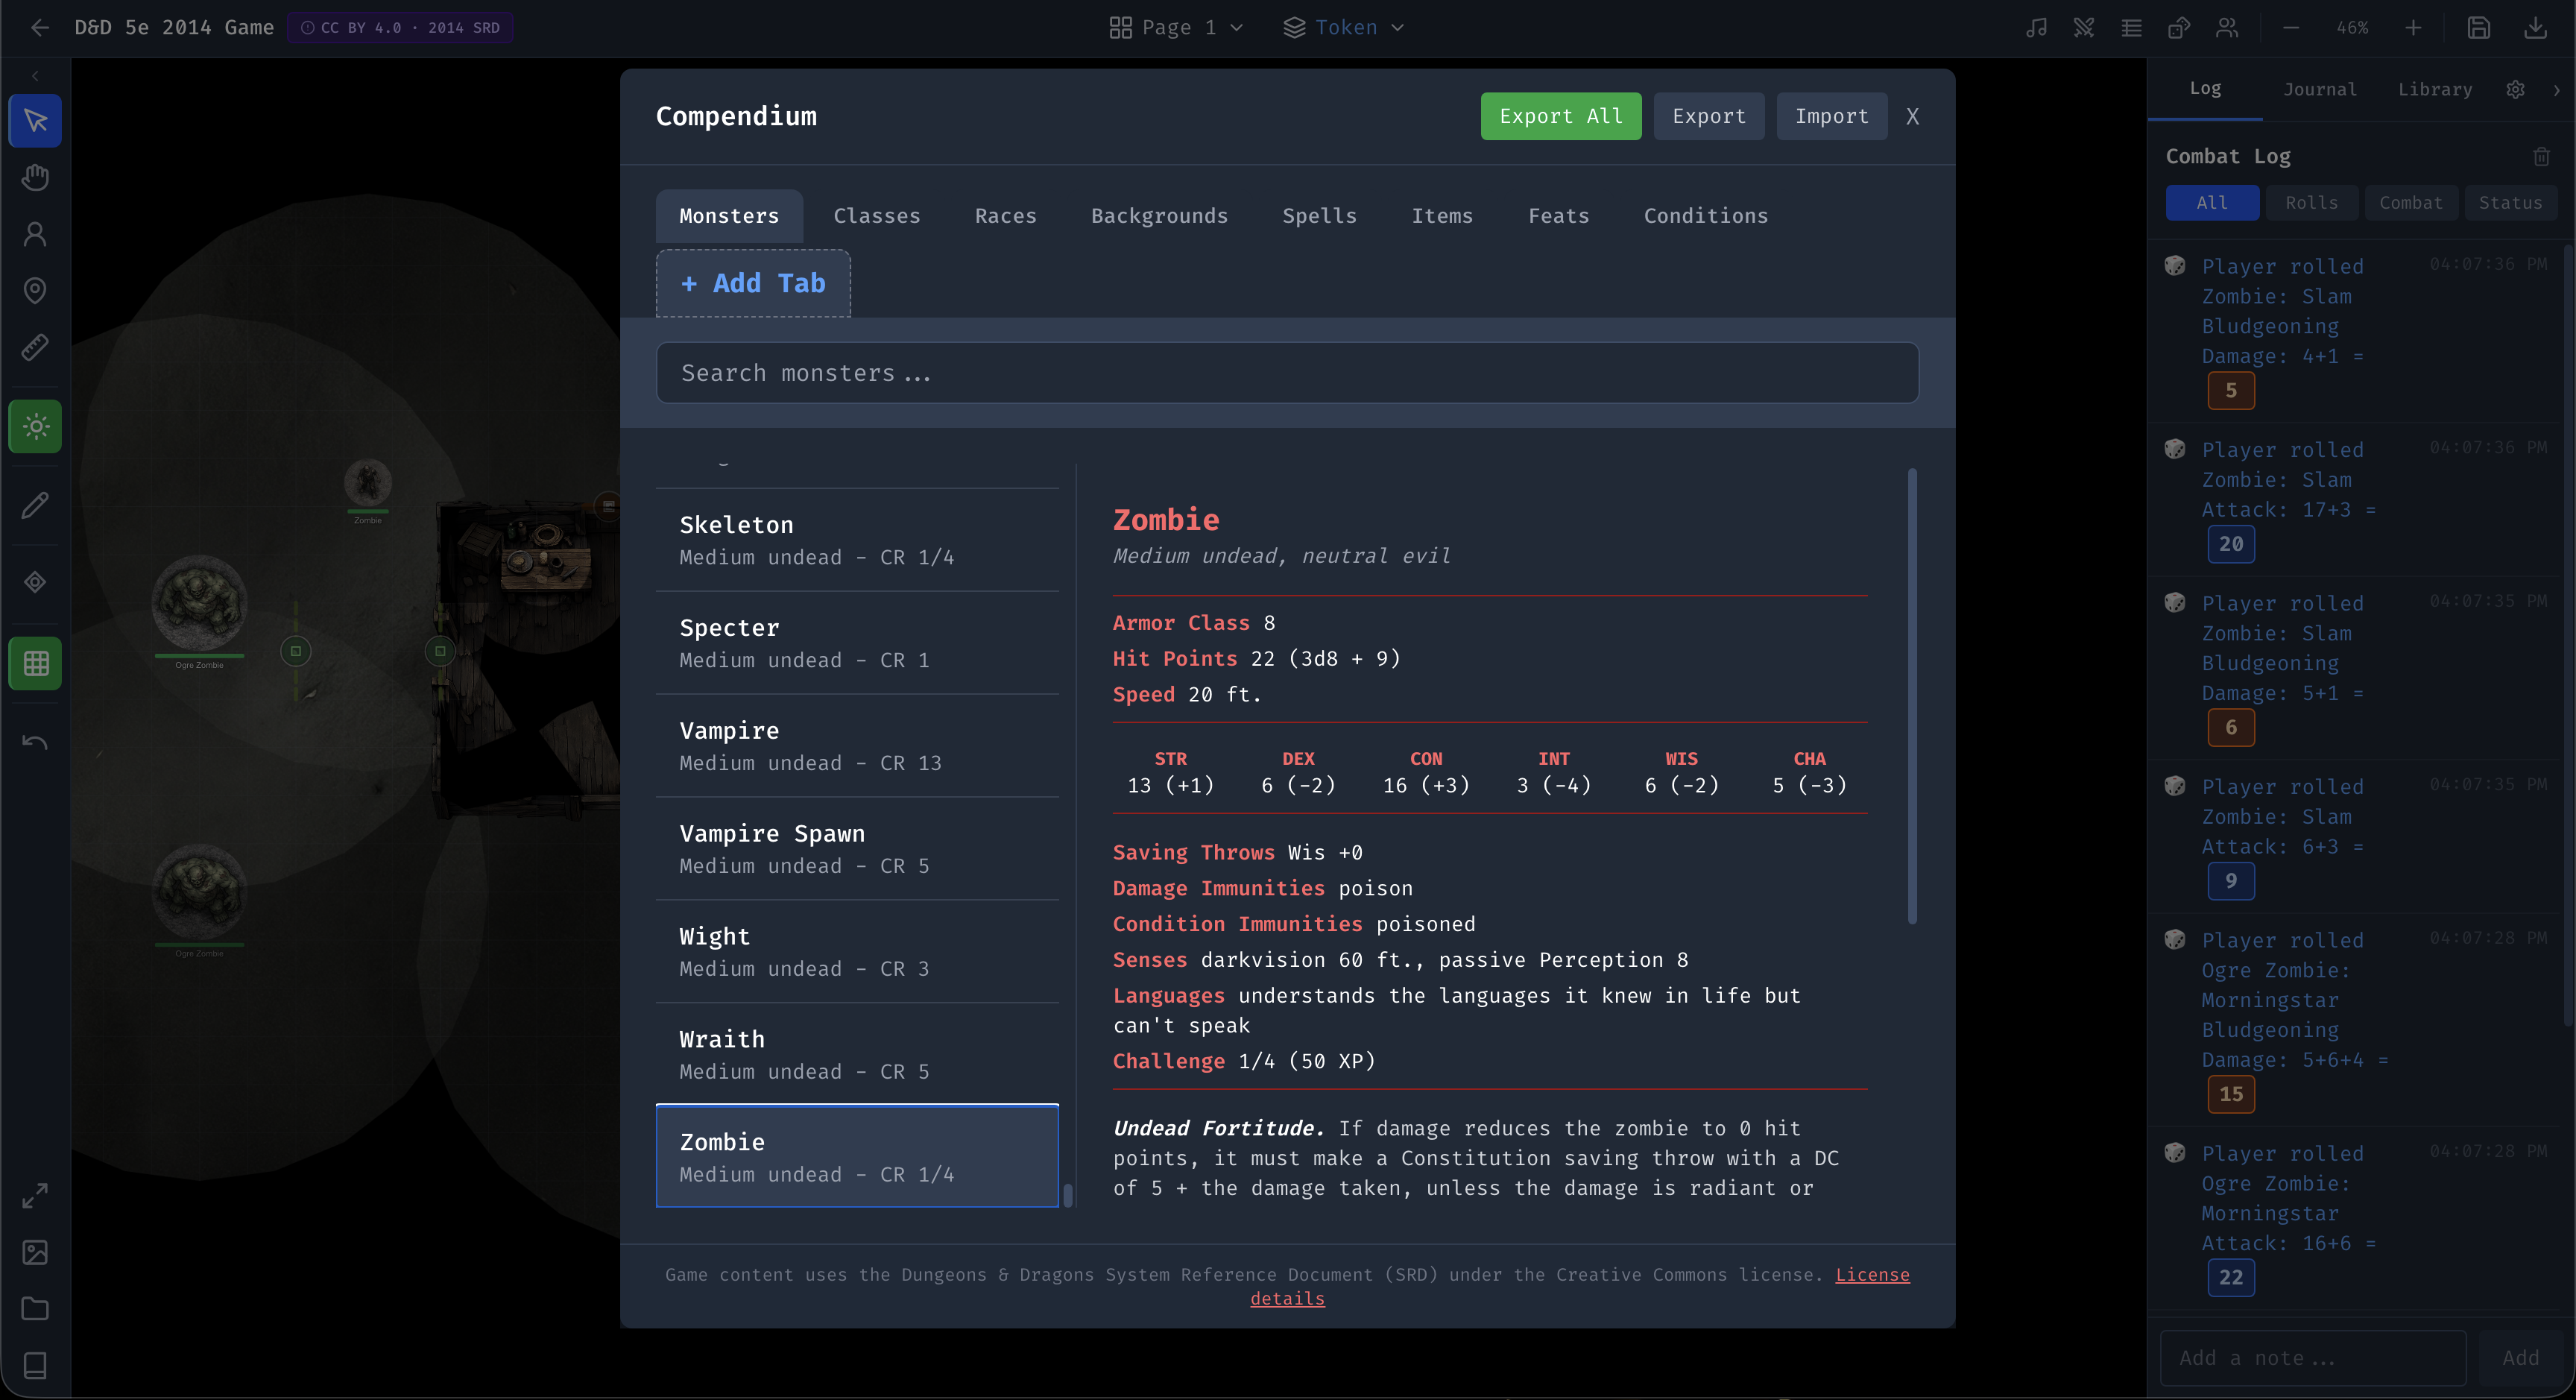Click the Import button
The width and height of the screenshot is (2576, 1400).
tap(1832, 116)
